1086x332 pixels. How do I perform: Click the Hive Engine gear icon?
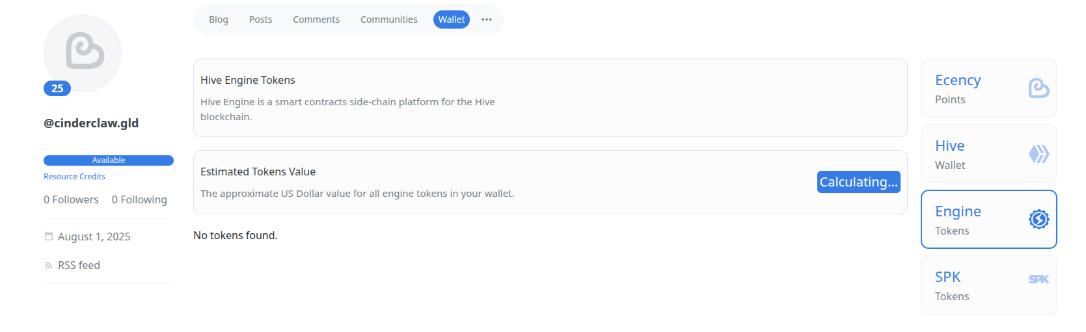[x=1038, y=220]
